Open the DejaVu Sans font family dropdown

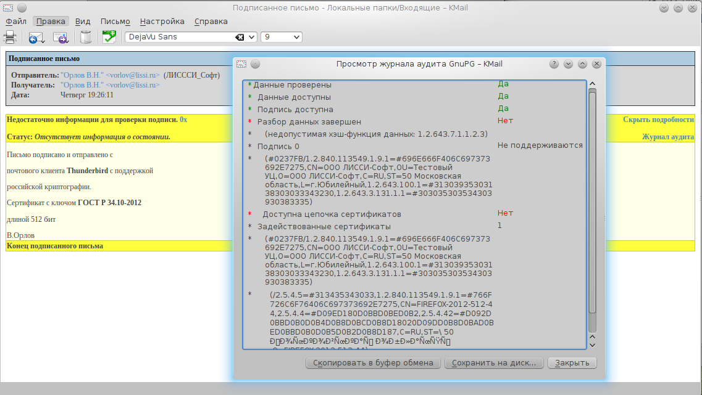click(252, 37)
